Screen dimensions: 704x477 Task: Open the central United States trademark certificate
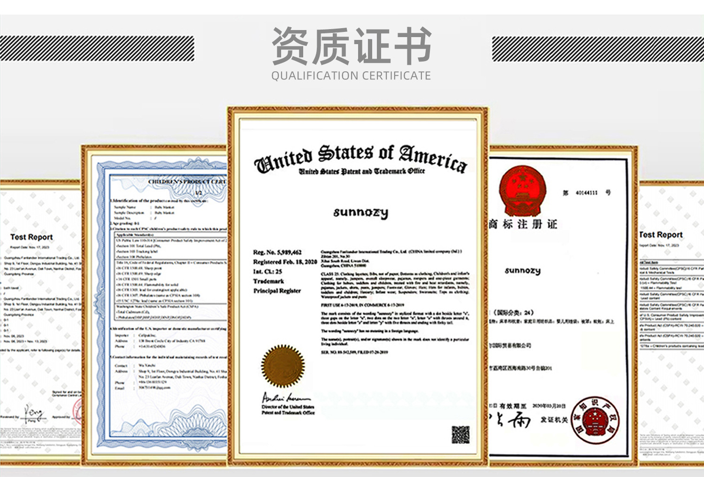coord(358,286)
